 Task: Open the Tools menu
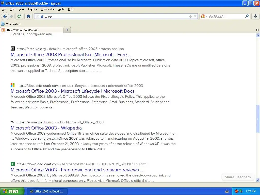coord(61,9)
